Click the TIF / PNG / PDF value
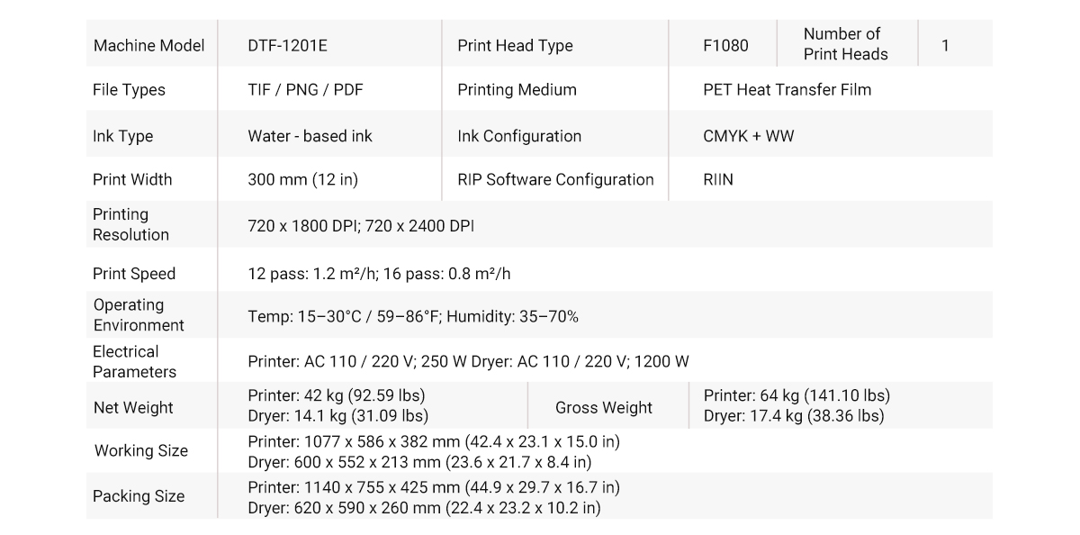Image resolution: width=1080 pixels, height=535 pixels. click(x=305, y=89)
